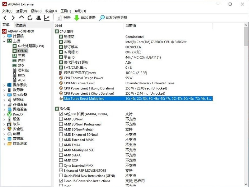Refresh the page with the refresh icon

point(29,18)
